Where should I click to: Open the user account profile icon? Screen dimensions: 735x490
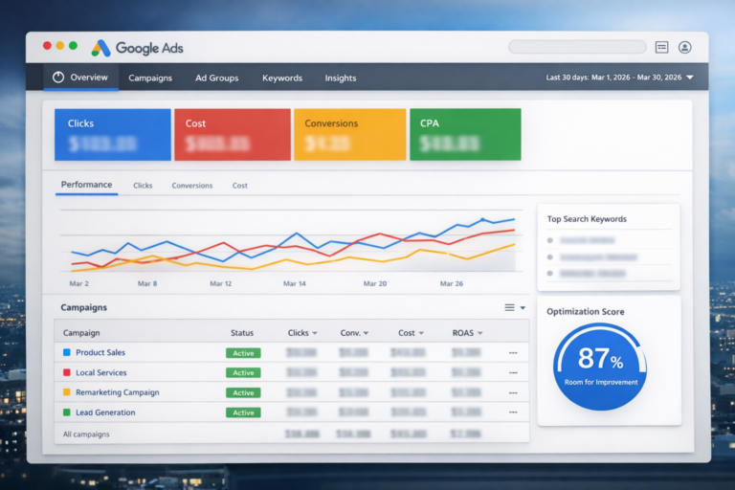(x=684, y=47)
